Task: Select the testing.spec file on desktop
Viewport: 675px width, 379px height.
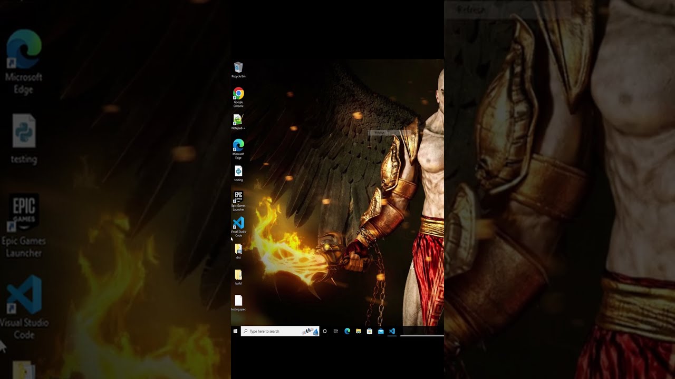Action: [x=238, y=303]
